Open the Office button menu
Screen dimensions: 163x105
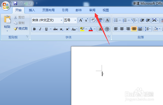(6, 6)
